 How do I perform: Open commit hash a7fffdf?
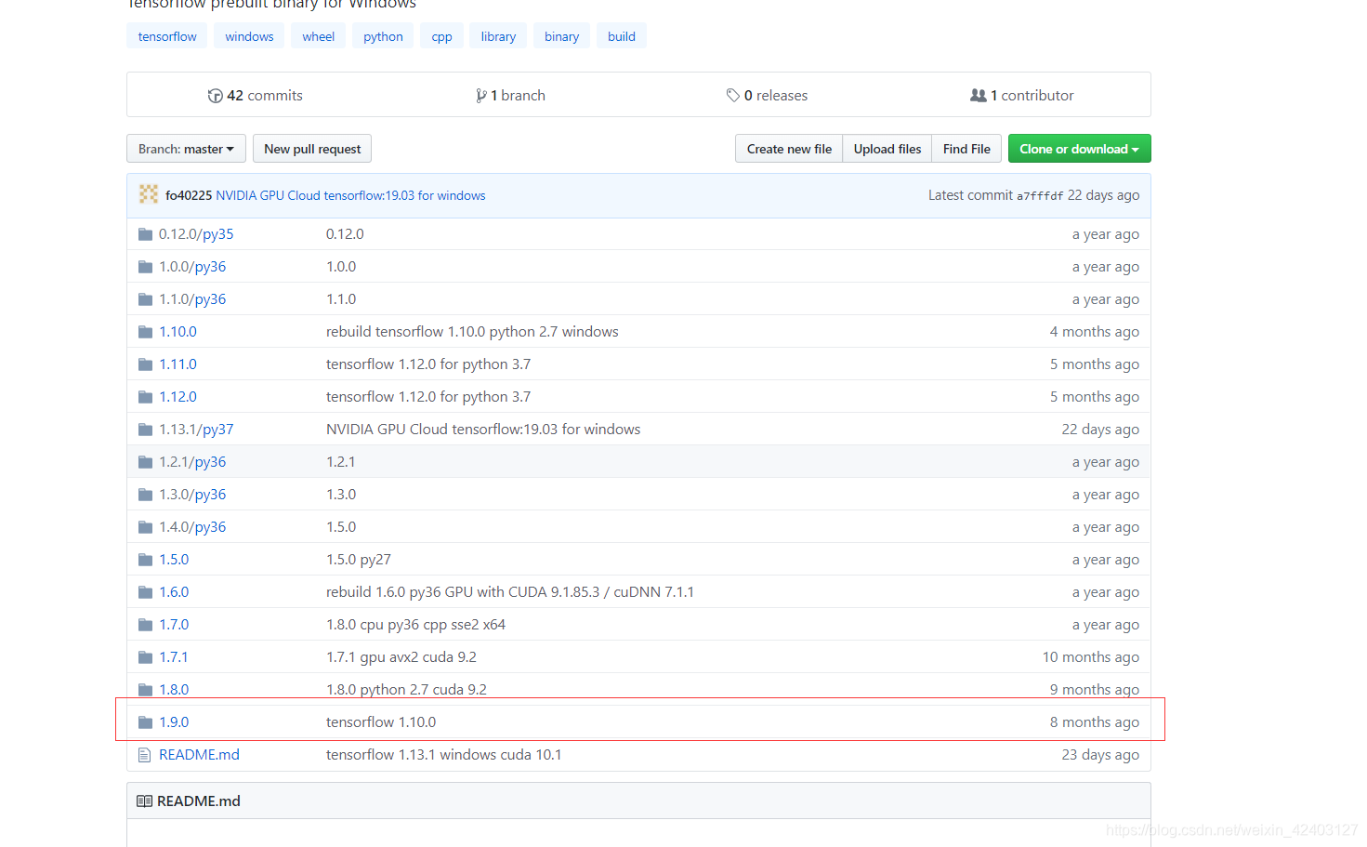(1040, 196)
